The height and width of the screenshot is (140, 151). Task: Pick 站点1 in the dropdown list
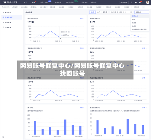140,19
